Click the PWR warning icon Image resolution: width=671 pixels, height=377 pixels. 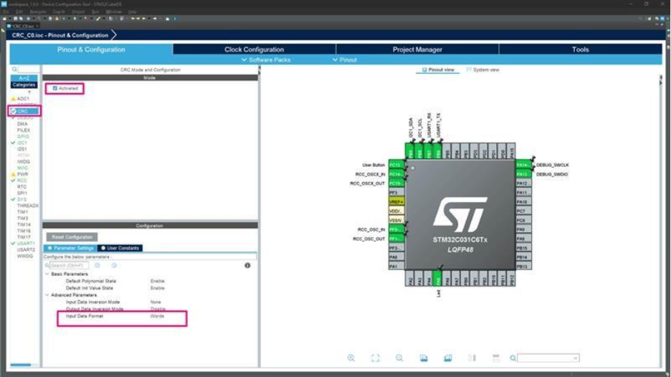pyautogui.click(x=14, y=175)
